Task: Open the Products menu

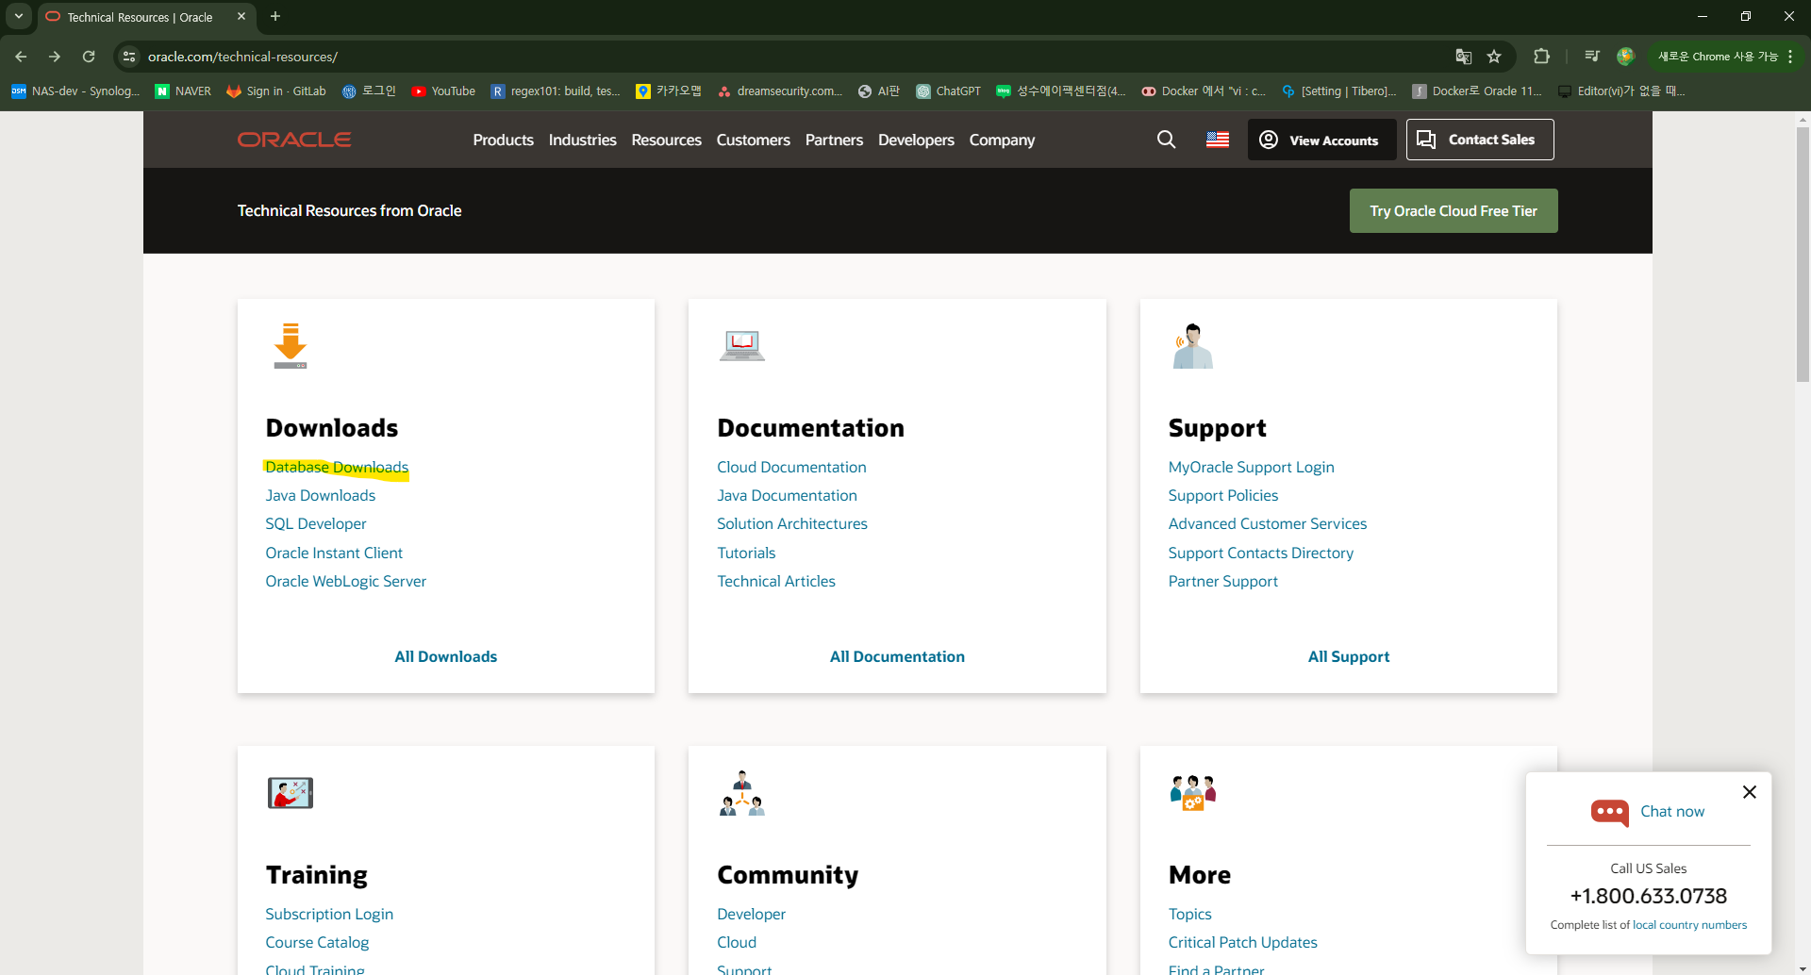Action: click(x=503, y=140)
